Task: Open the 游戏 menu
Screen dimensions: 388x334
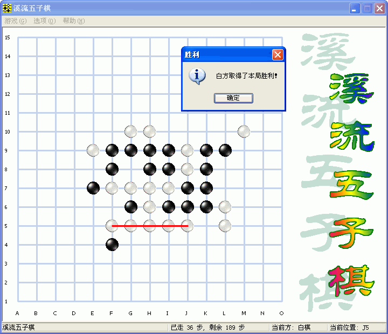Action: (x=15, y=21)
